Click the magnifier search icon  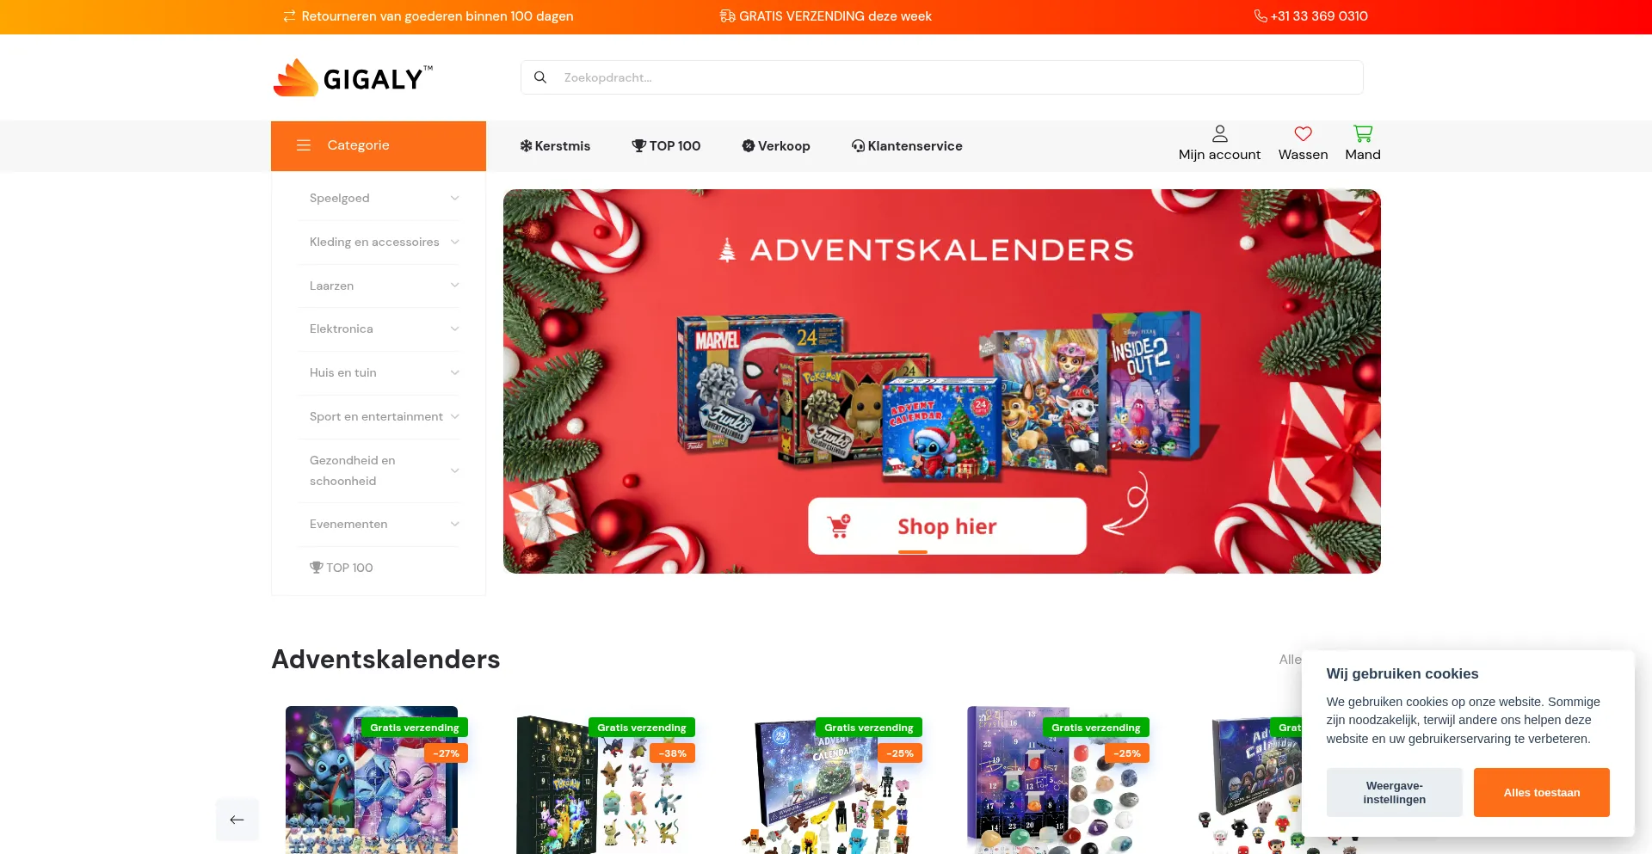click(540, 77)
